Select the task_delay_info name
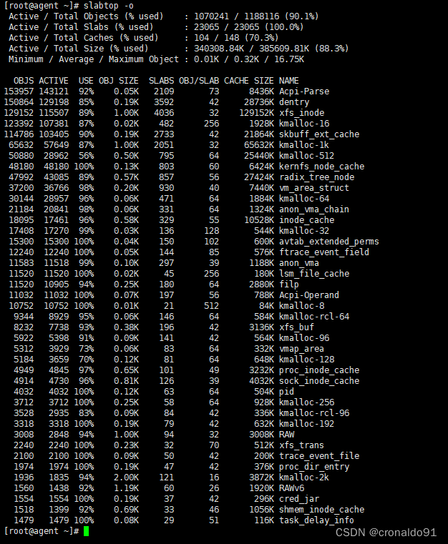The width and height of the screenshot is (448, 544). point(316,520)
